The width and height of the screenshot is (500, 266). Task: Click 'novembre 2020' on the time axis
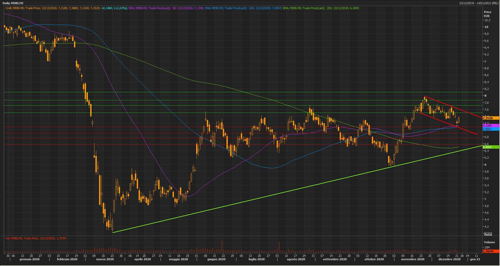[413, 259]
